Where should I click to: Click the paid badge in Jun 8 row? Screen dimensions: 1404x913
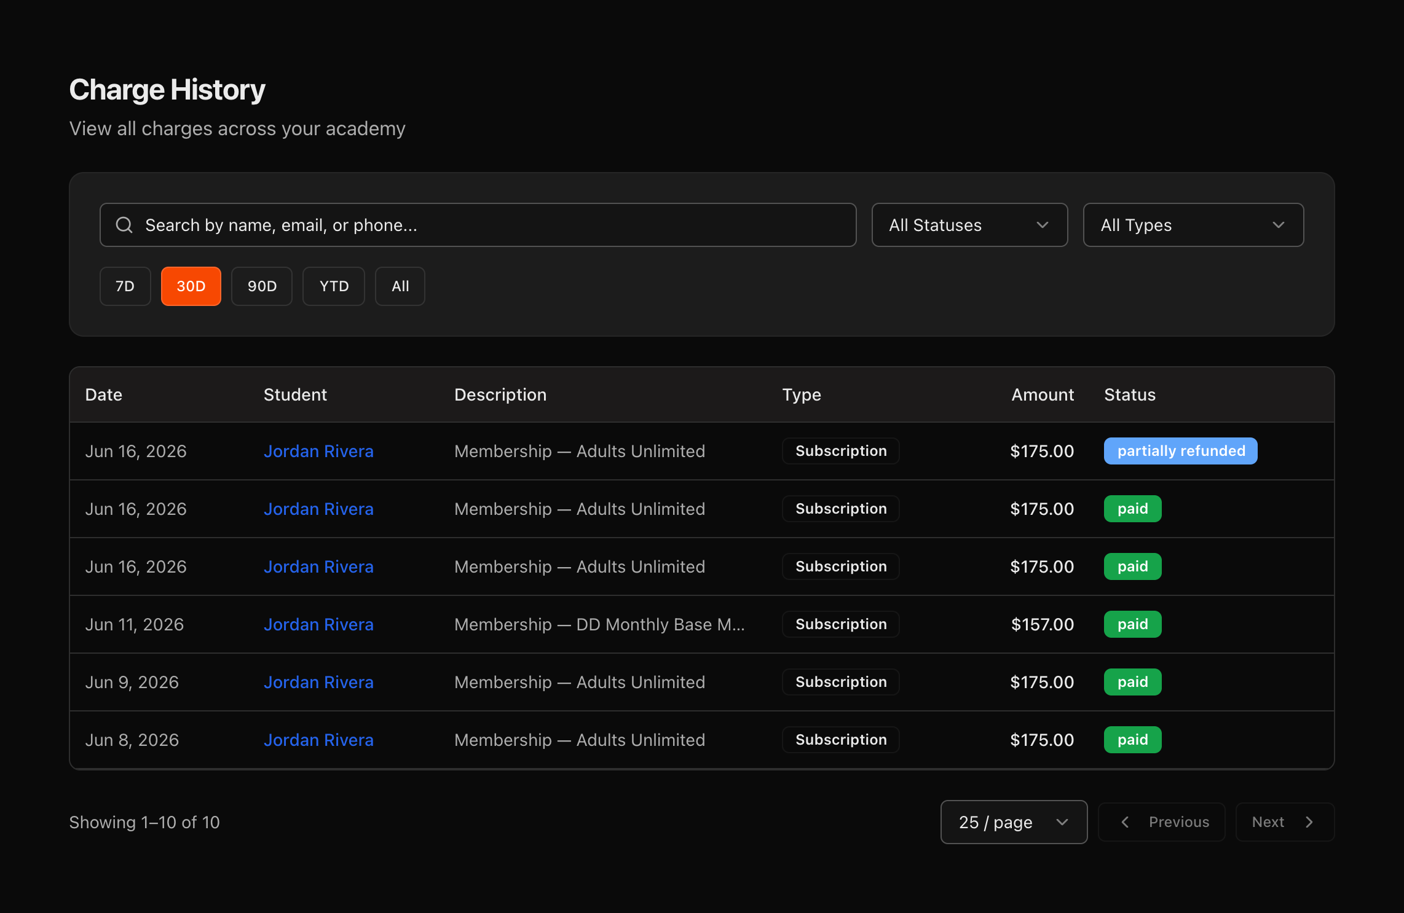[1133, 740]
